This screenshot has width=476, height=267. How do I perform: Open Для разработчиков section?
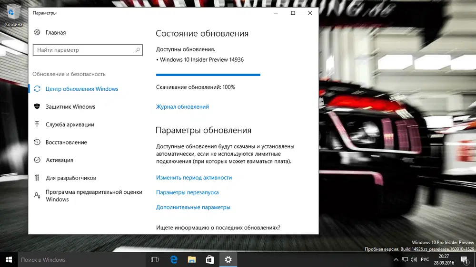point(71,178)
